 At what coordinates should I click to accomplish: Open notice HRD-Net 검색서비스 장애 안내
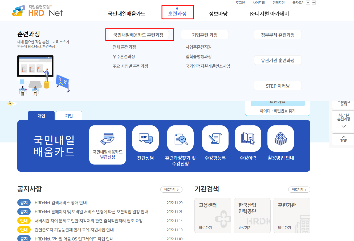pyautogui.click(x=61, y=203)
